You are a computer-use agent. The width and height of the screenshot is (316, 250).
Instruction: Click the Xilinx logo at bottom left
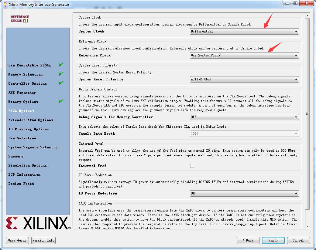[x=38, y=223]
